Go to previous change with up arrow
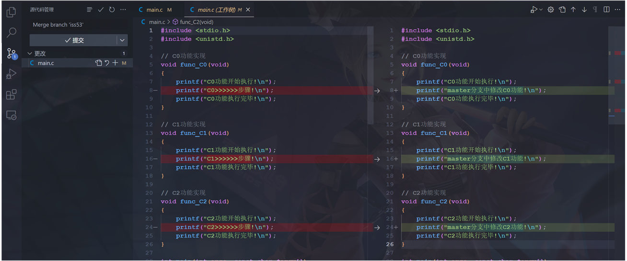 tap(573, 10)
